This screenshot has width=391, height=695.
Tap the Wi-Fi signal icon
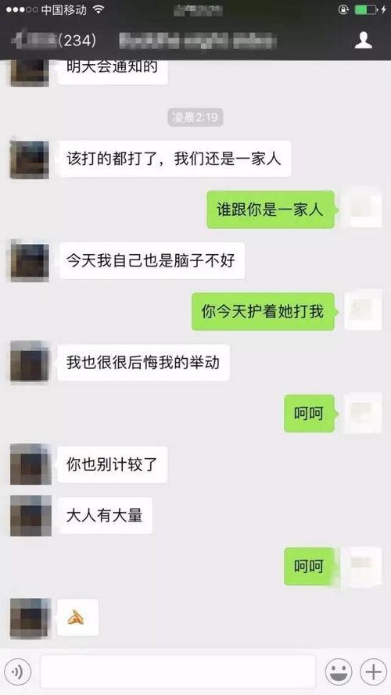coord(98,9)
